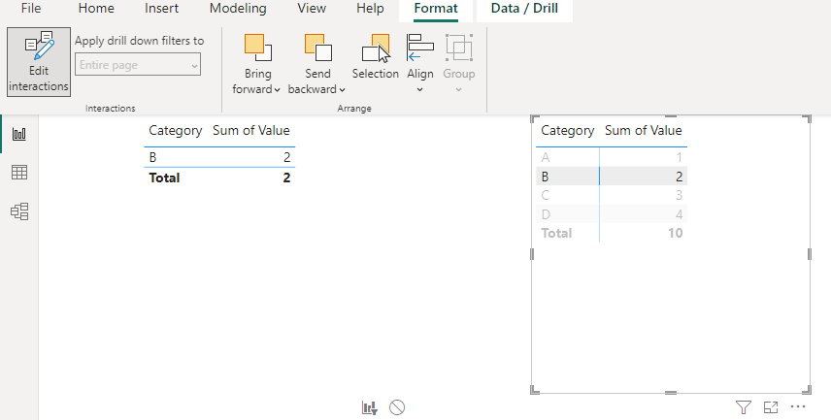The width and height of the screenshot is (831, 420).
Task: Switch to the View tab
Action: (312, 9)
